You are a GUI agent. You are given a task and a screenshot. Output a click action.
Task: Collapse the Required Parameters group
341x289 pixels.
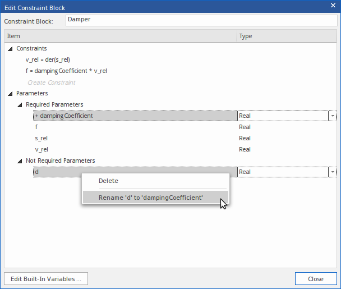coord(20,105)
